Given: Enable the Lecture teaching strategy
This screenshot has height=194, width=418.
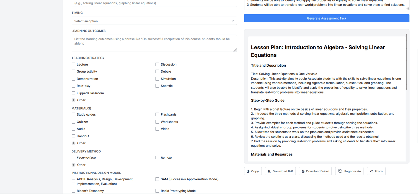Looking at the screenshot, I should (x=73, y=64).
